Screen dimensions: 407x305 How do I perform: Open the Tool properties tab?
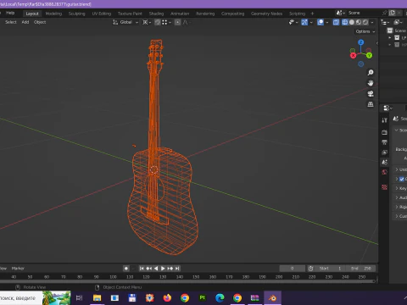point(384,120)
